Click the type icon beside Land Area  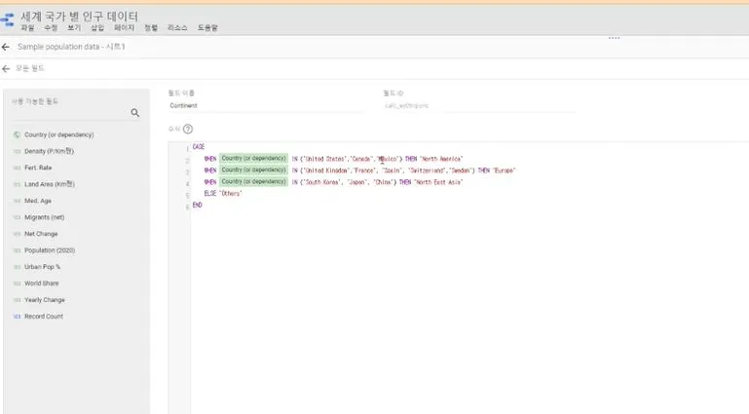(x=17, y=184)
